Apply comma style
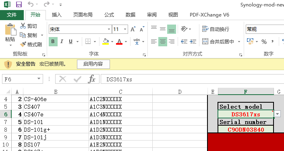 pos(272,42)
